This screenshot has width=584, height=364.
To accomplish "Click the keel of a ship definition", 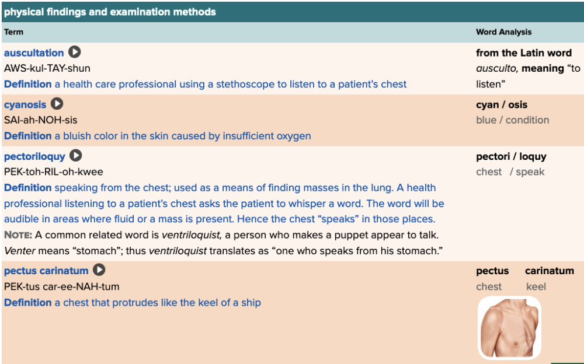I will 158,303.
